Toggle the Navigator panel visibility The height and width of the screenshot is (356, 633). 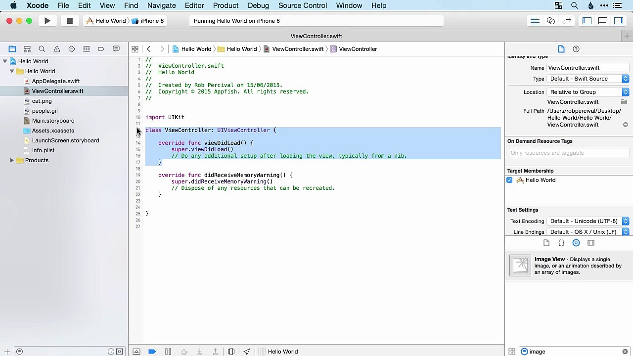click(x=587, y=21)
